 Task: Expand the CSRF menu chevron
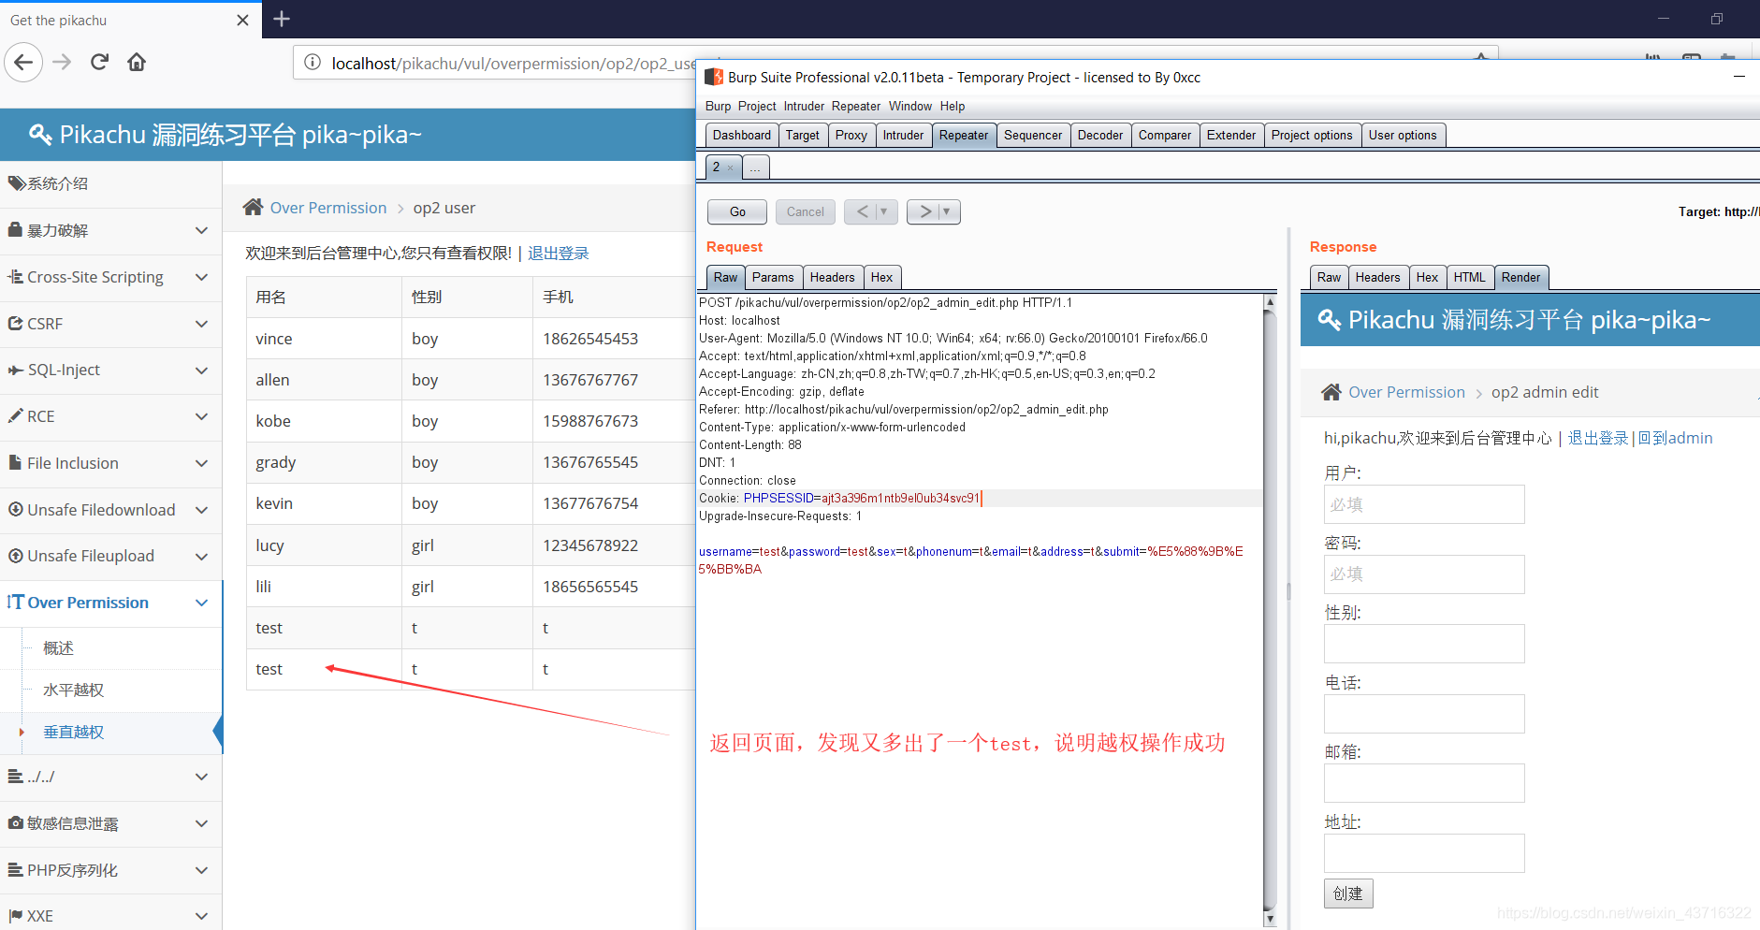(x=201, y=324)
